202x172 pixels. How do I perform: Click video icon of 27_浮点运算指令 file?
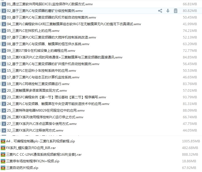pyautogui.click(x=4, y=124)
